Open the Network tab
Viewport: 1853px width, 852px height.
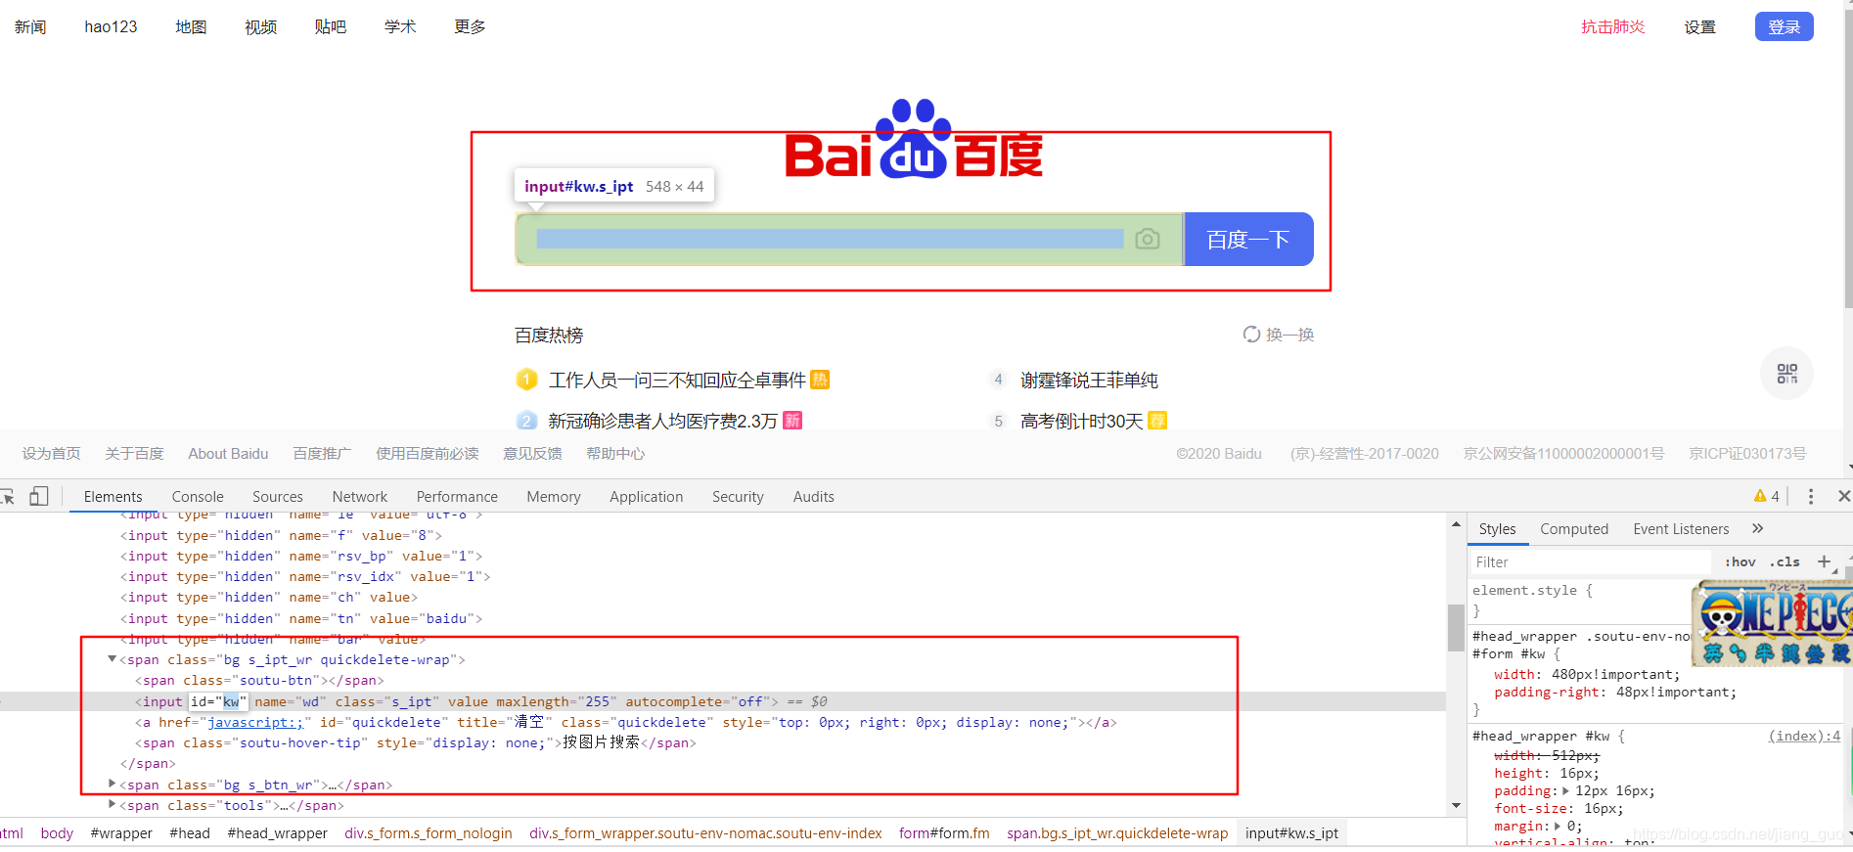click(x=360, y=497)
